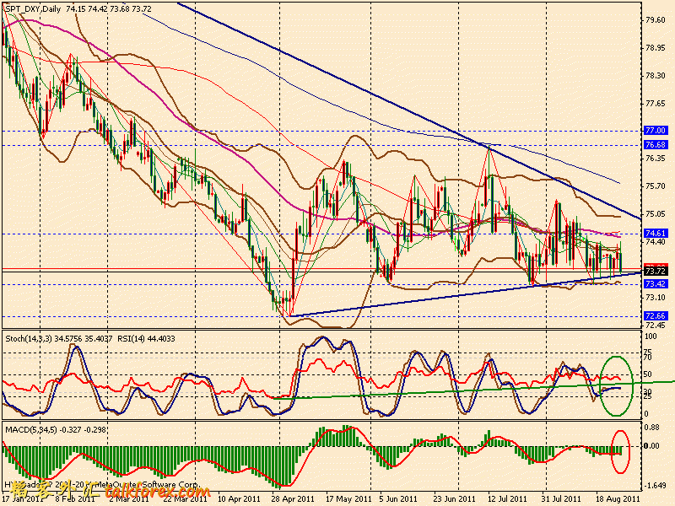675x506 pixels.
Task: Select the 5 Jun 2011 date label
Action: click(386, 499)
